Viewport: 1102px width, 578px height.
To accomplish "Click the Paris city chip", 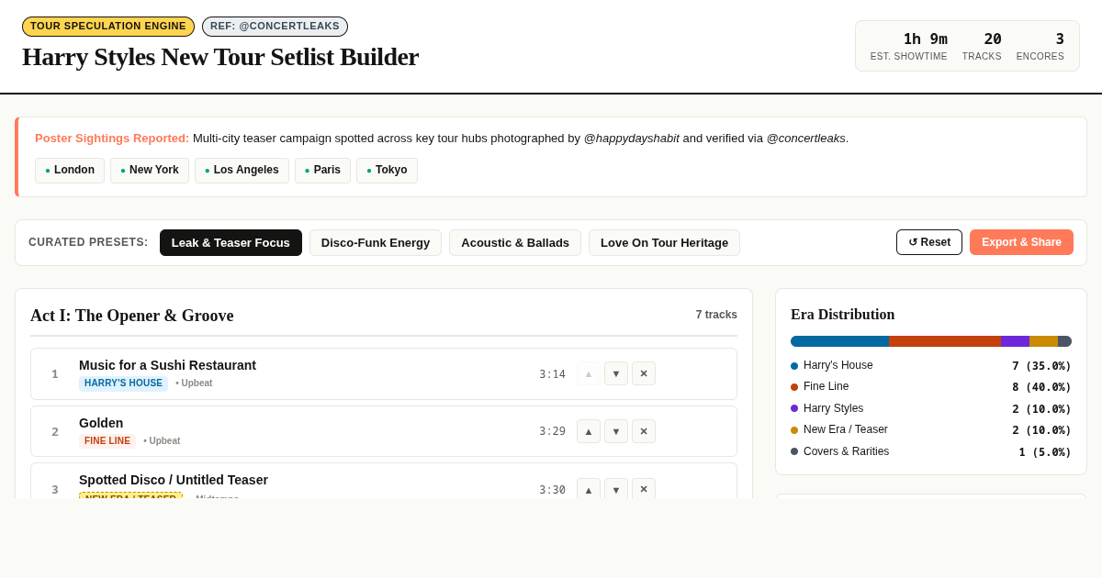I will [322, 171].
